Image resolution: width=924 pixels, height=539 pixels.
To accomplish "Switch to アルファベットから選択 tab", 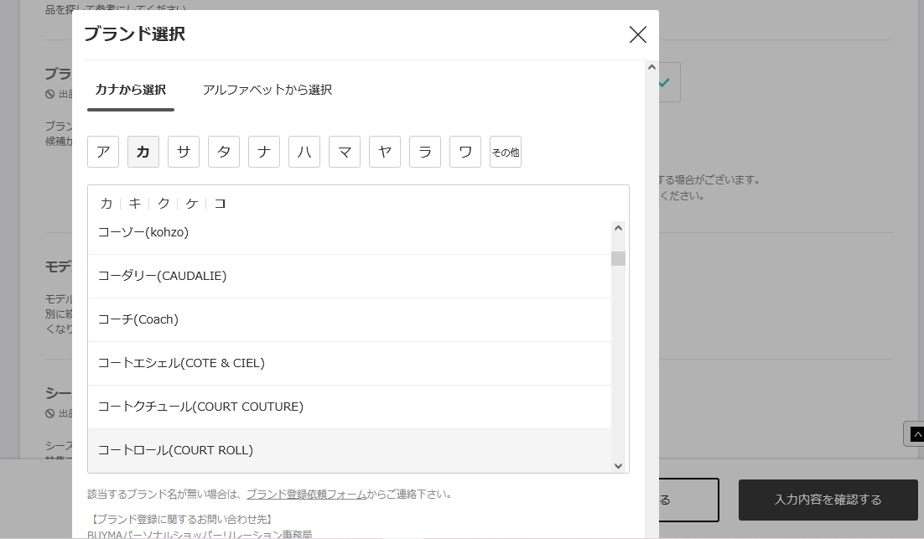I will coord(267,90).
